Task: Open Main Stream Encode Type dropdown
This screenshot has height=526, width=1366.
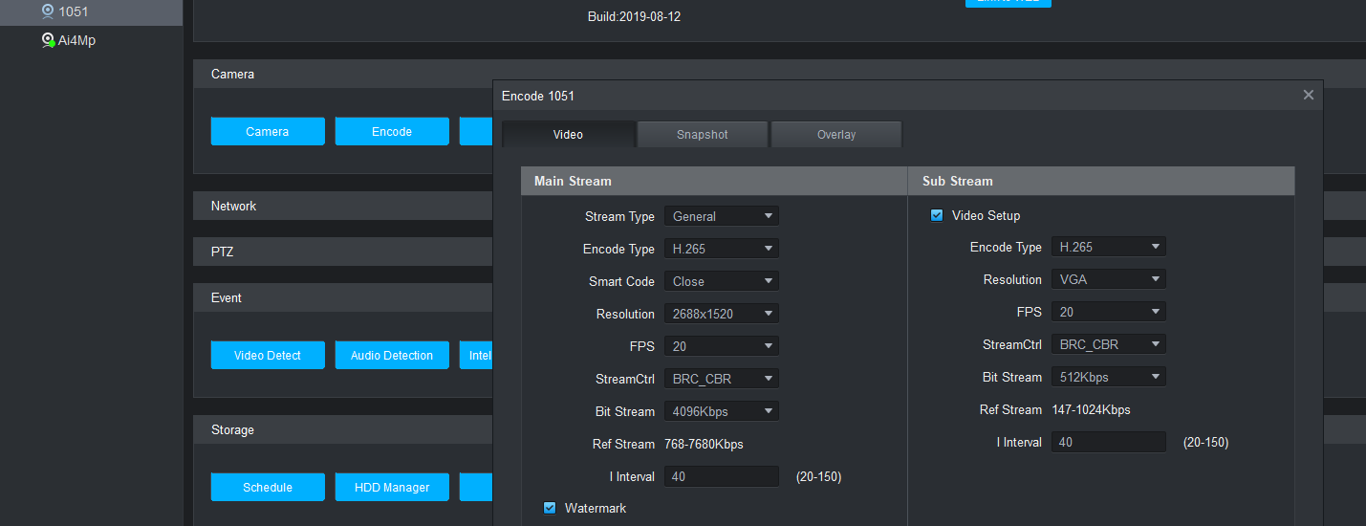Action: coord(722,249)
